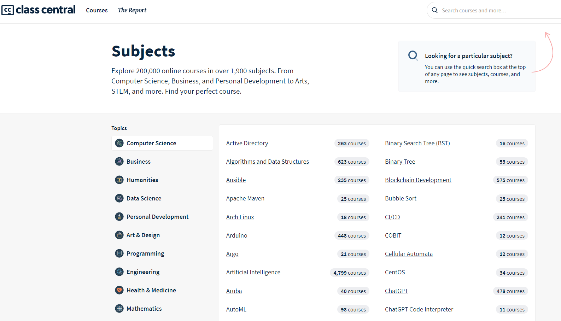Click the Class Central logo
This screenshot has height=321, width=561.
(39, 10)
